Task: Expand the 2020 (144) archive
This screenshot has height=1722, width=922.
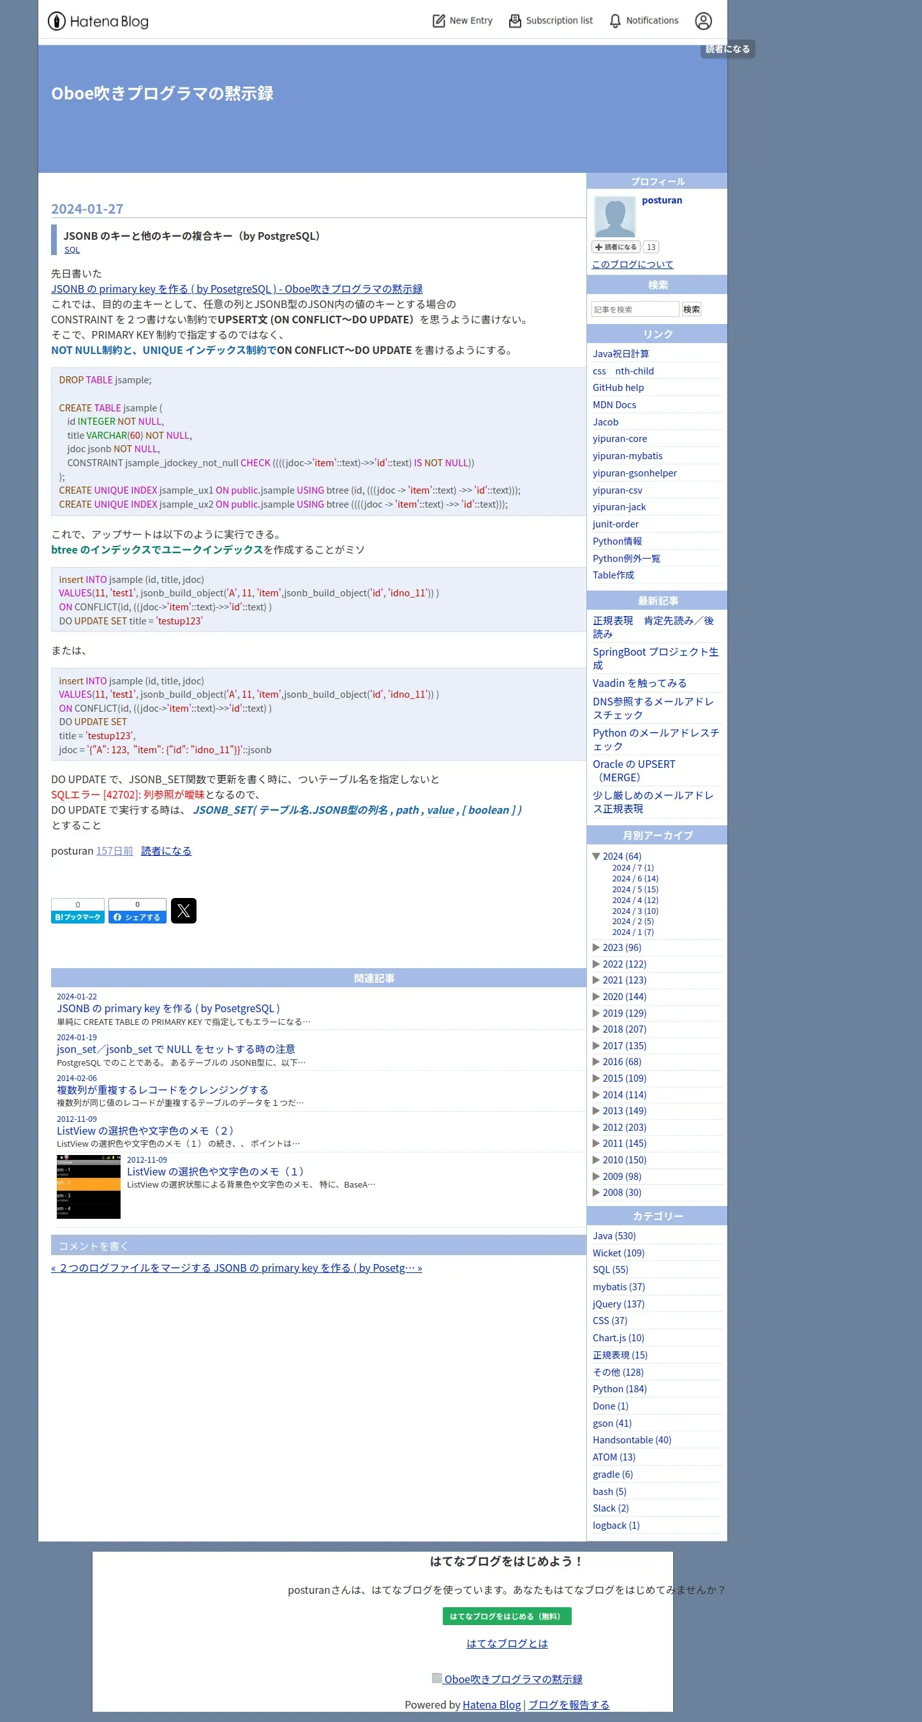Action: [x=597, y=996]
